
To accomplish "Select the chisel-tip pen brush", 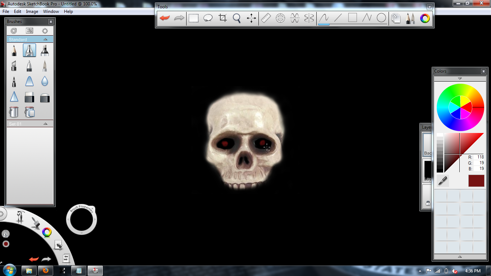I will [14, 66].
